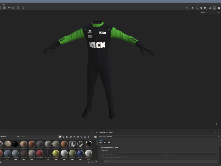Screen dimensions: 221x166
Task: Close the assets panel
Action: [96, 132]
